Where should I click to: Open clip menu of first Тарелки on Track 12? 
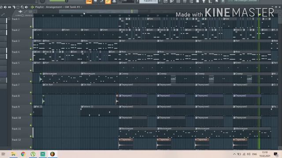120,140
